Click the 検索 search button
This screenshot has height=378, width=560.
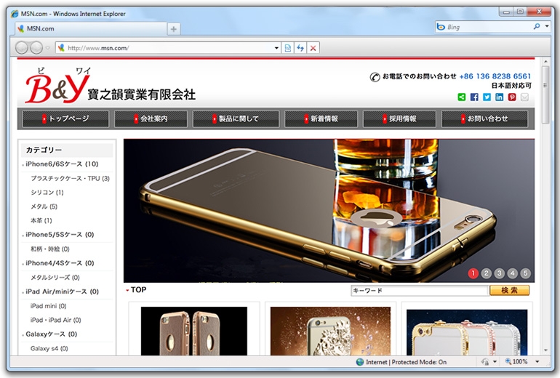point(509,290)
